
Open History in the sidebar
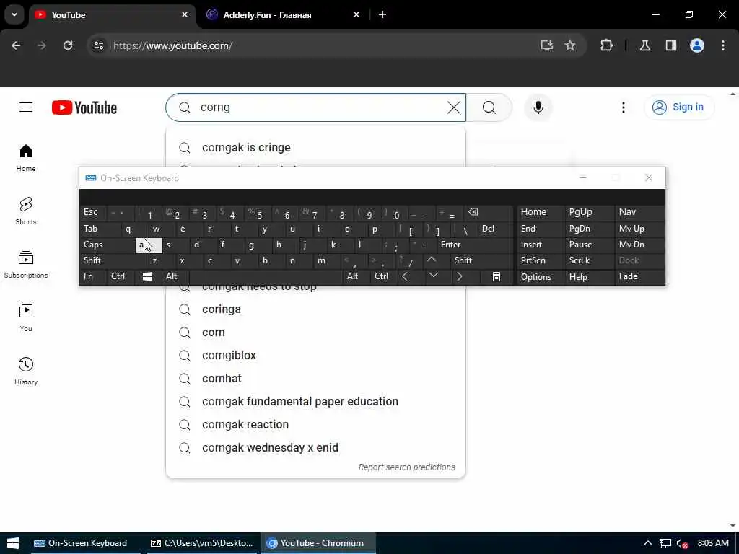tap(26, 371)
